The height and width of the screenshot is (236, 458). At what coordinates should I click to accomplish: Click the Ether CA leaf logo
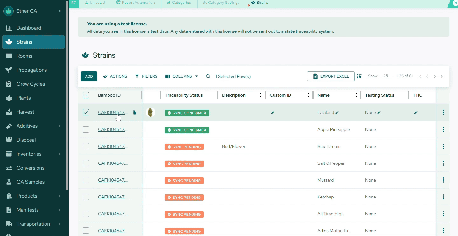pyautogui.click(x=9, y=11)
